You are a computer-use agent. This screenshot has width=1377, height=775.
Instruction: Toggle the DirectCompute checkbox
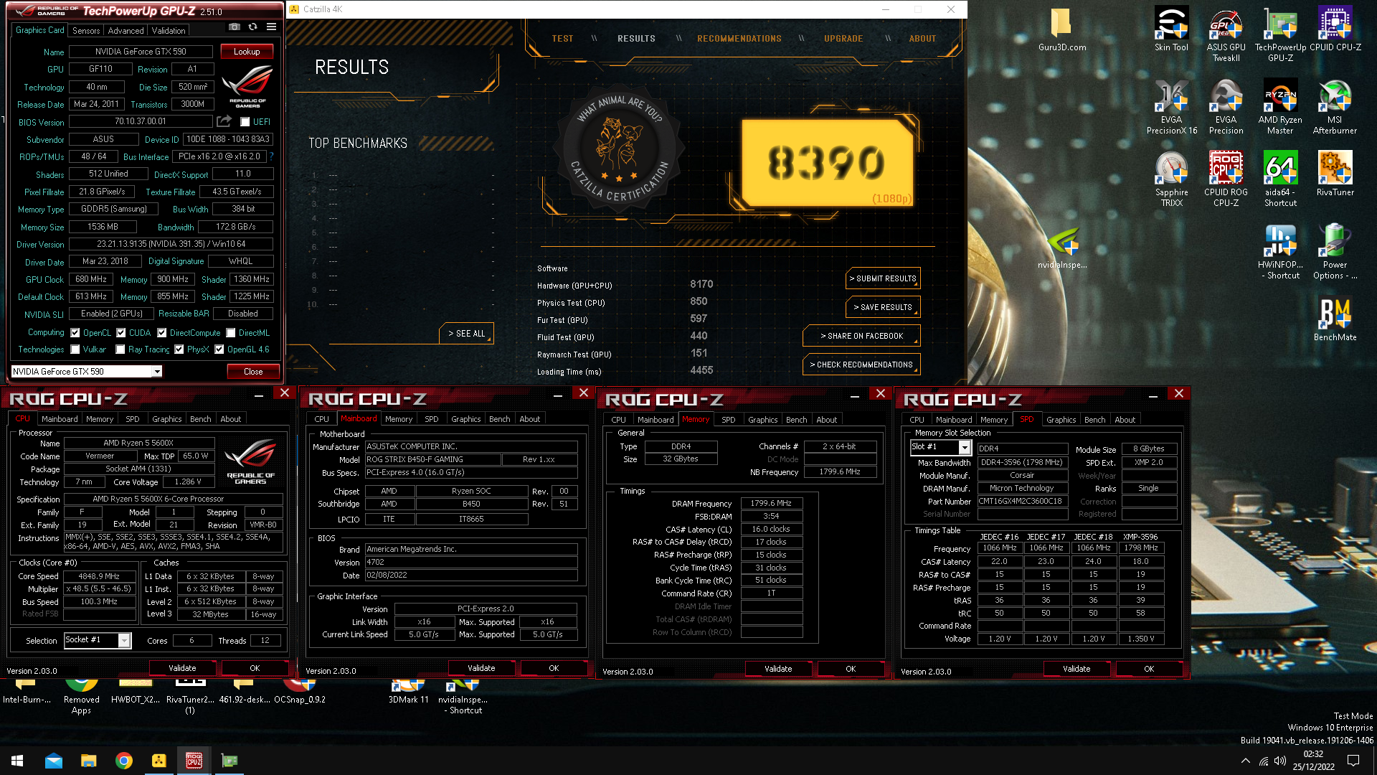tap(162, 333)
